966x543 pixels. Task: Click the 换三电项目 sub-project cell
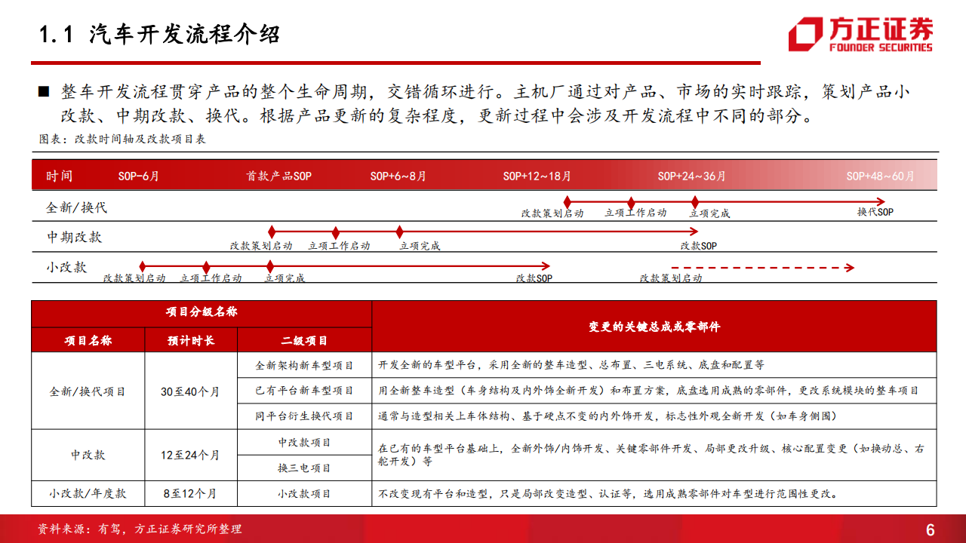click(304, 468)
